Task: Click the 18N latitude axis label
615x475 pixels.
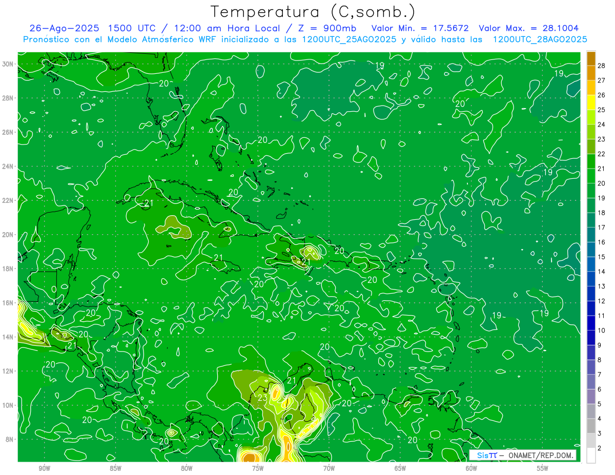Action: [8, 269]
